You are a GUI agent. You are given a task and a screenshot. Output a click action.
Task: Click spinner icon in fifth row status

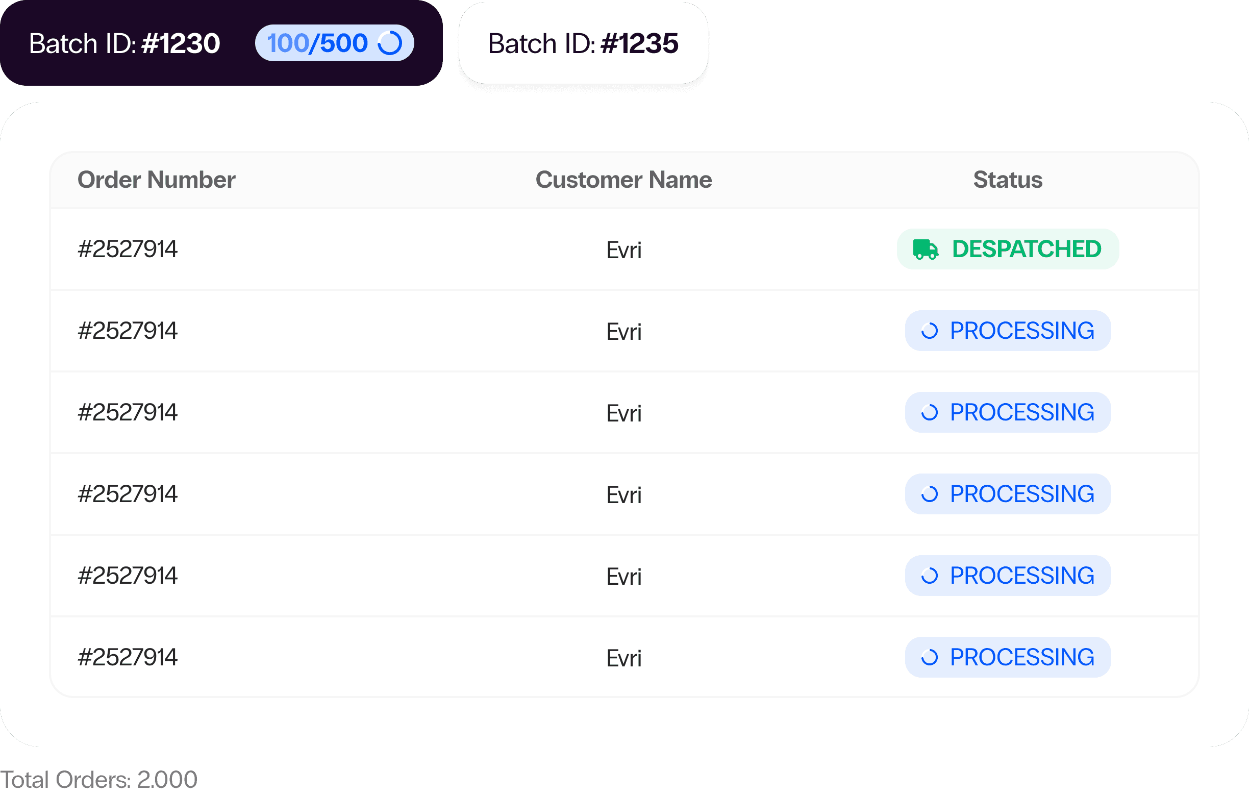(930, 576)
